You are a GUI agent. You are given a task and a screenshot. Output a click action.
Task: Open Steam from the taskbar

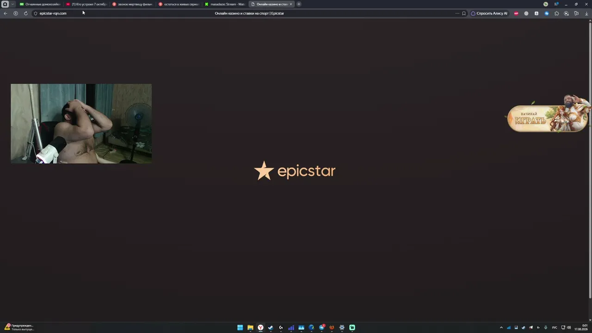pyautogui.click(x=271, y=327)
